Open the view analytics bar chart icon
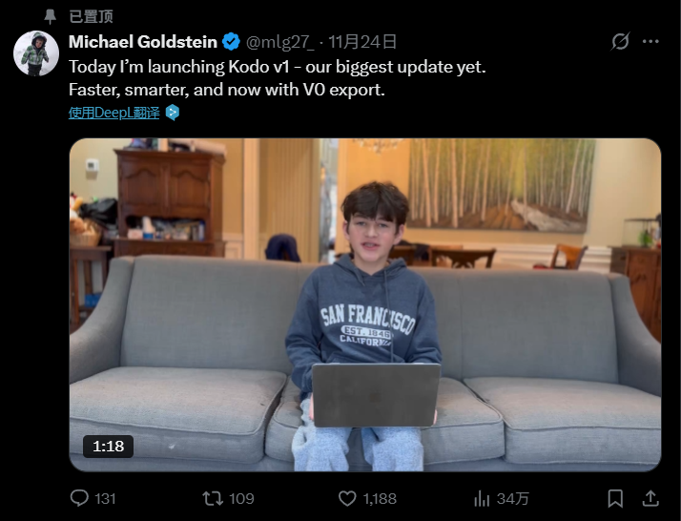The width and height of the screenshot is (681, 521). [x=483, y=498]
